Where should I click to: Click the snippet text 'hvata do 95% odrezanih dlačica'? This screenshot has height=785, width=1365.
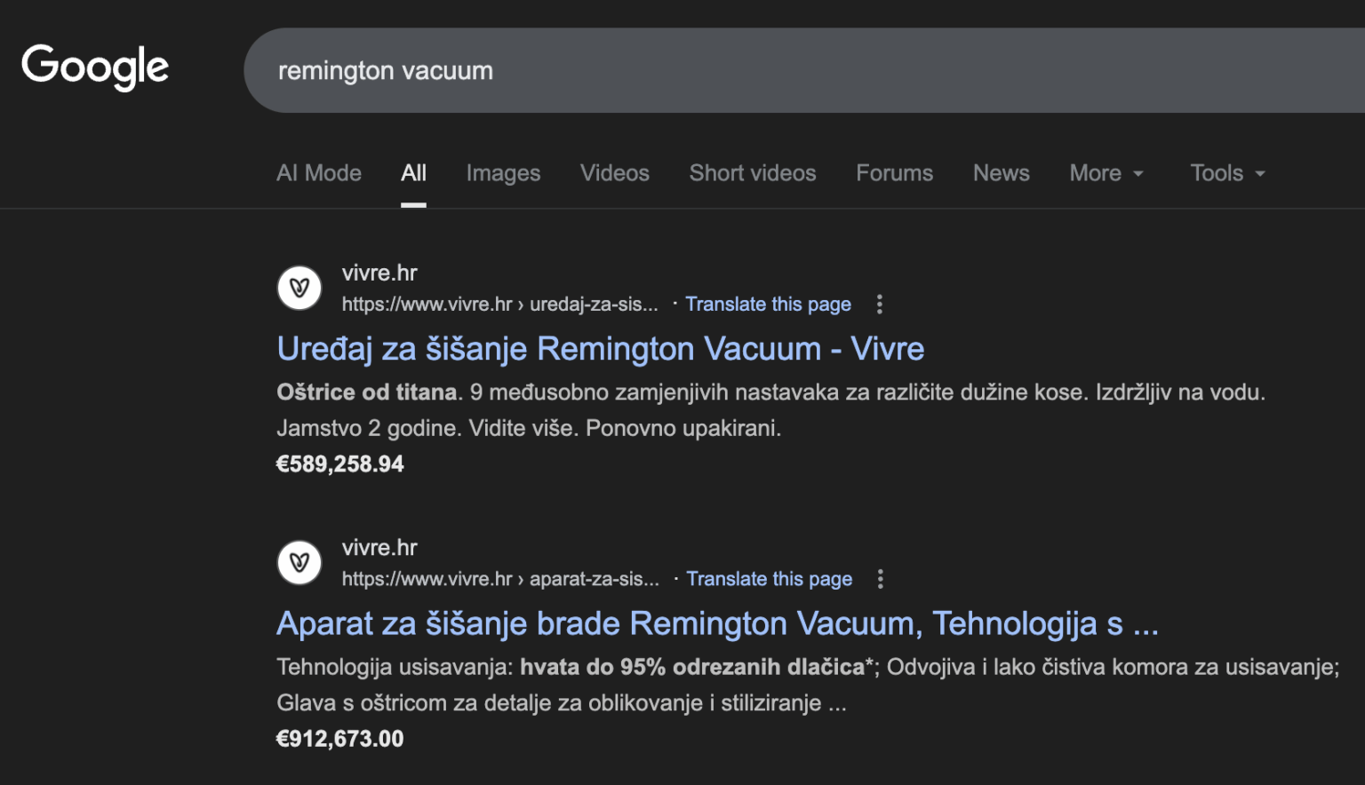(692, 667)
